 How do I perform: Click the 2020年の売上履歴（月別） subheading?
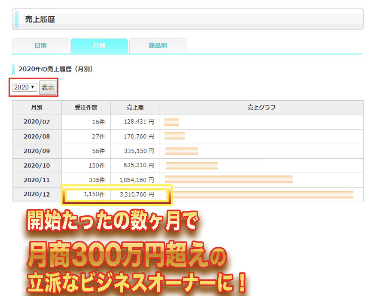pyautogui.click(x=56, y=69)
